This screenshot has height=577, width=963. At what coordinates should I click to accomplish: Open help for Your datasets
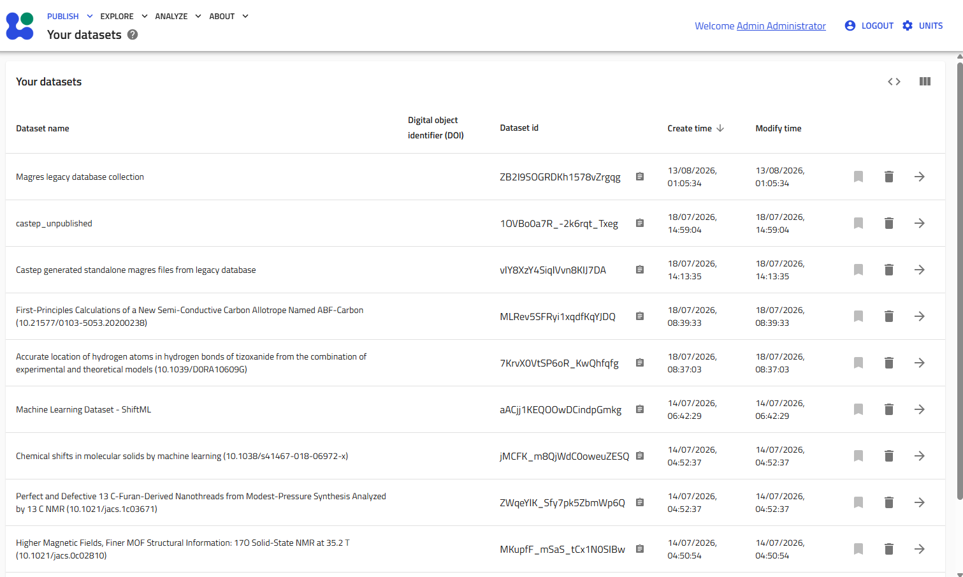point(133,34)
